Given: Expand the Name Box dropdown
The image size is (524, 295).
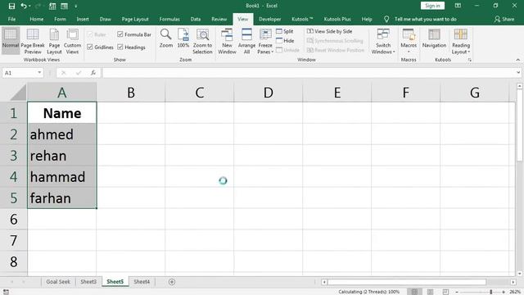Looking at the screenshot, I should 39,73.
